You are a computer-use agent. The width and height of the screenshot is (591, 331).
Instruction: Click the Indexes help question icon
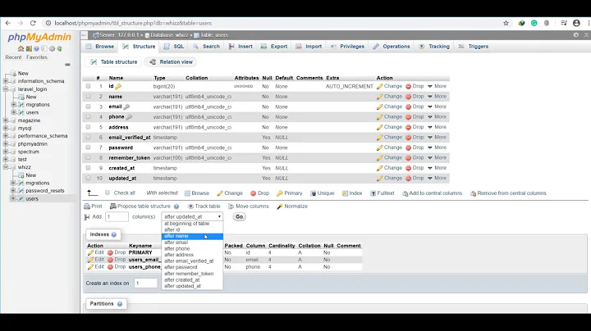pos(114,234)
